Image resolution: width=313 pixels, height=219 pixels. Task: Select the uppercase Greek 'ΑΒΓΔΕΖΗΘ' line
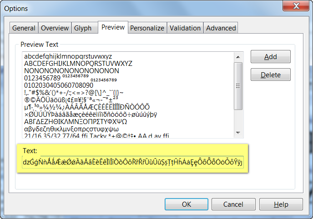pos(76,122)
